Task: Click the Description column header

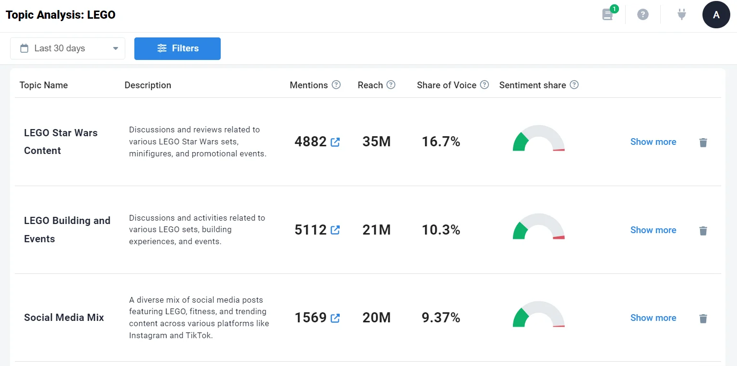Action: [148, 85]
